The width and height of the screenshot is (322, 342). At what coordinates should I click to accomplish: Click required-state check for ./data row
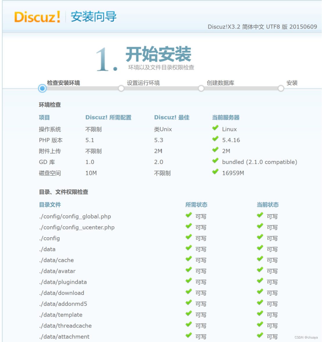[x=189, y=248]
